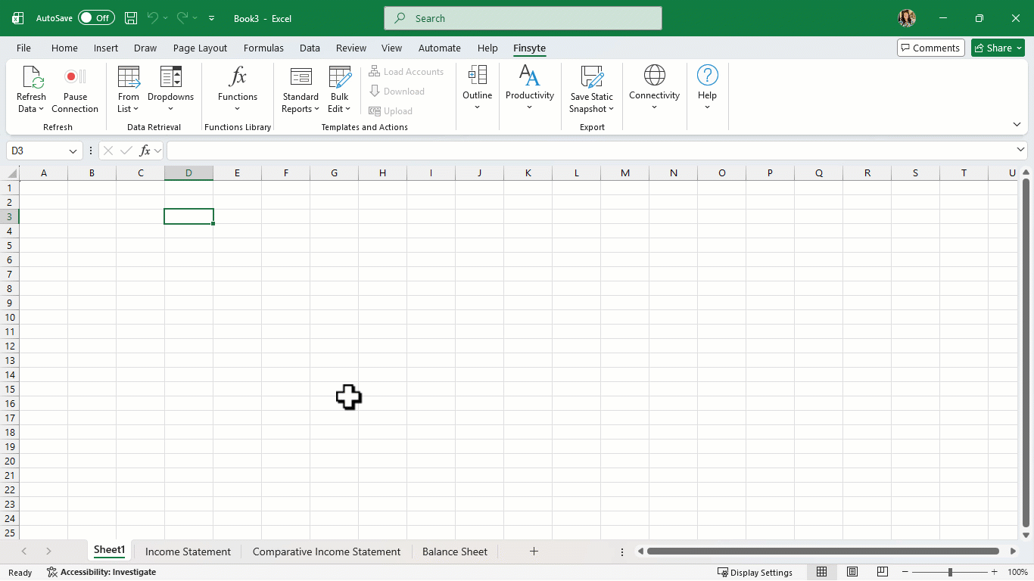Click the Comments button
Image resolution: width=1034 pixels, height=581 pixels.
point(930,48)
